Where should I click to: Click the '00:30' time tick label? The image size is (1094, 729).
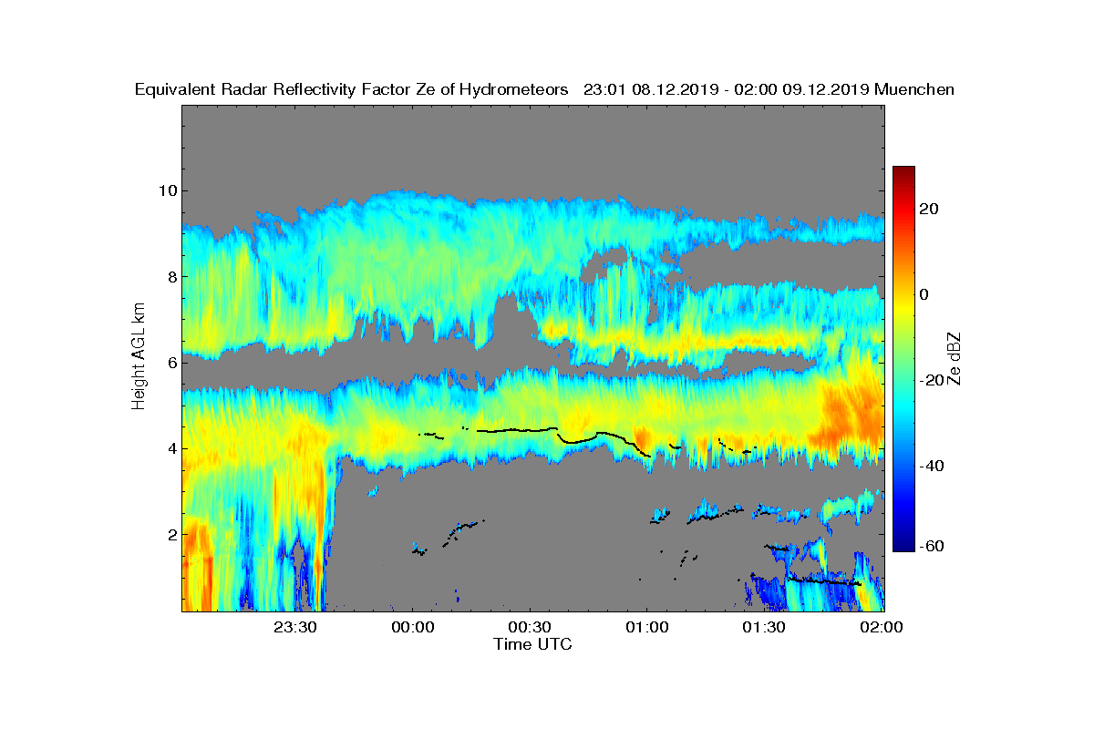click(530, 627)
